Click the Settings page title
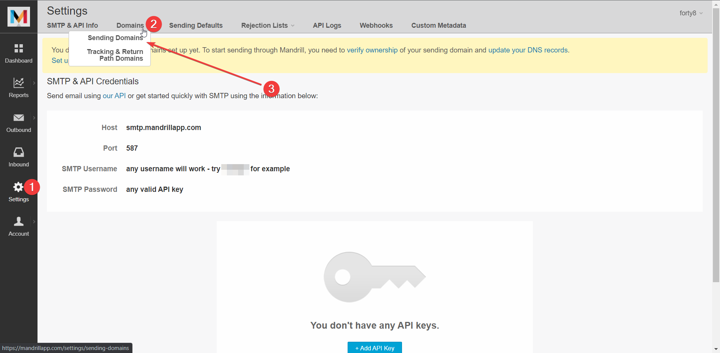The width and height of the screenshot is (720, 353). click(x=67, y=11)
